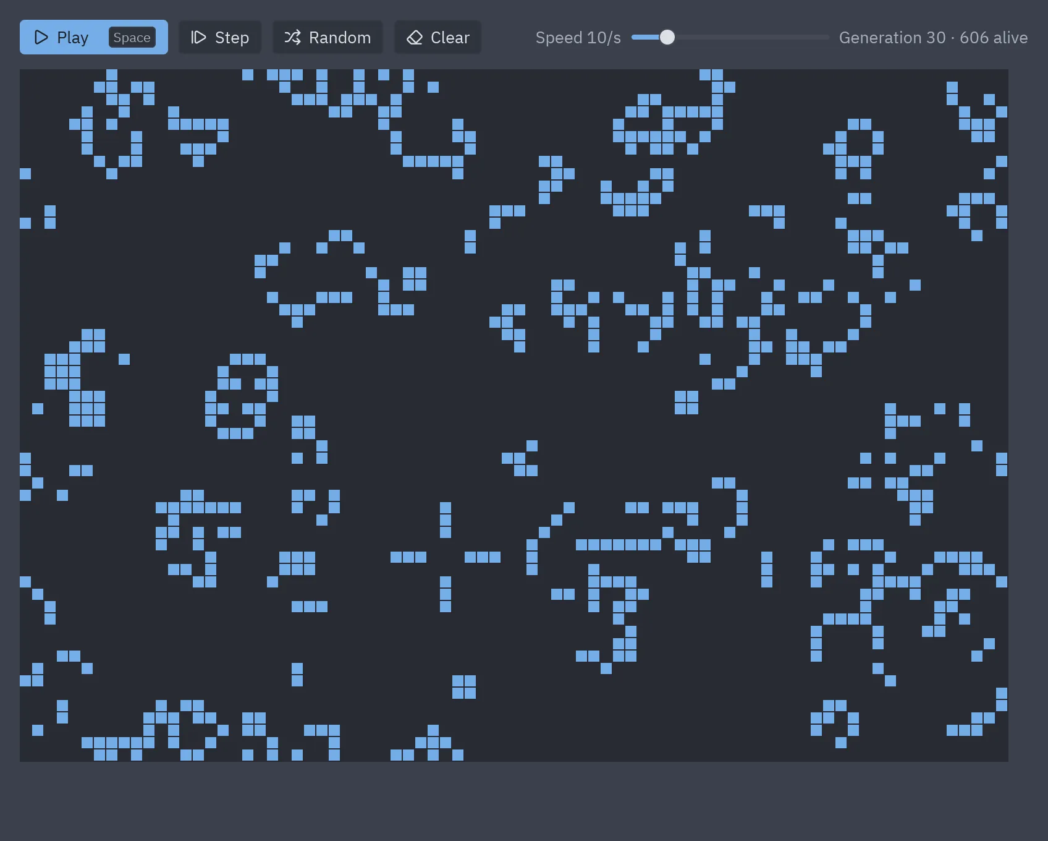This screenshot has height=841, width=1048.
Task: Start the simulation with the Play button
Action: pos(93,37)
